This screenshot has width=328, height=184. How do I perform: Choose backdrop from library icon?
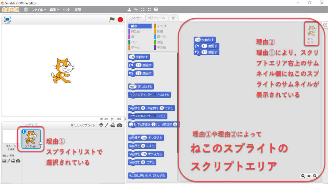click(x=4, y=161)
